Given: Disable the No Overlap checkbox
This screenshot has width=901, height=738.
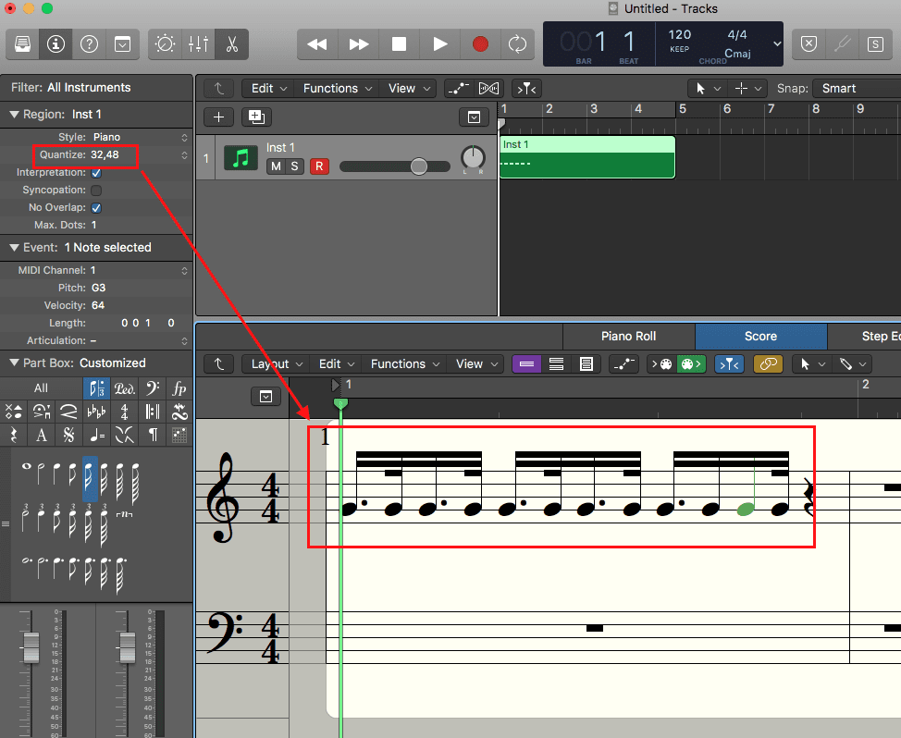Looking at the screenshot, I should click(x=96, y=208).
